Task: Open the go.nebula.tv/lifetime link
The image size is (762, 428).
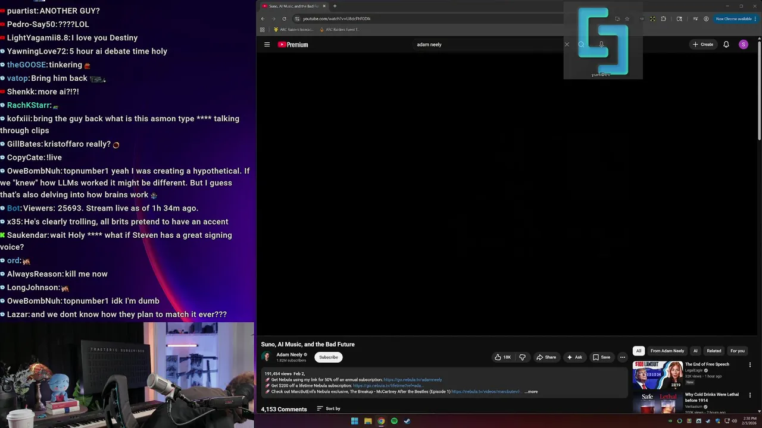Action: point(388,386)
